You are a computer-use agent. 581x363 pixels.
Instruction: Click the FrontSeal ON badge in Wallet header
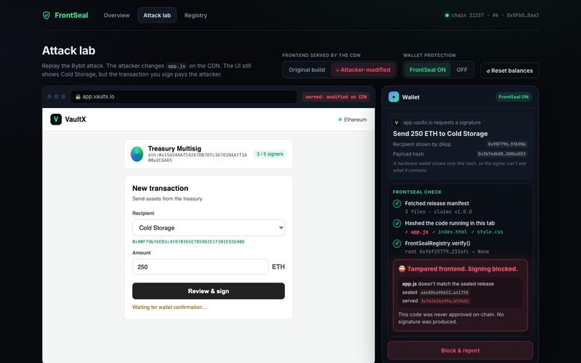click(513, 97)
